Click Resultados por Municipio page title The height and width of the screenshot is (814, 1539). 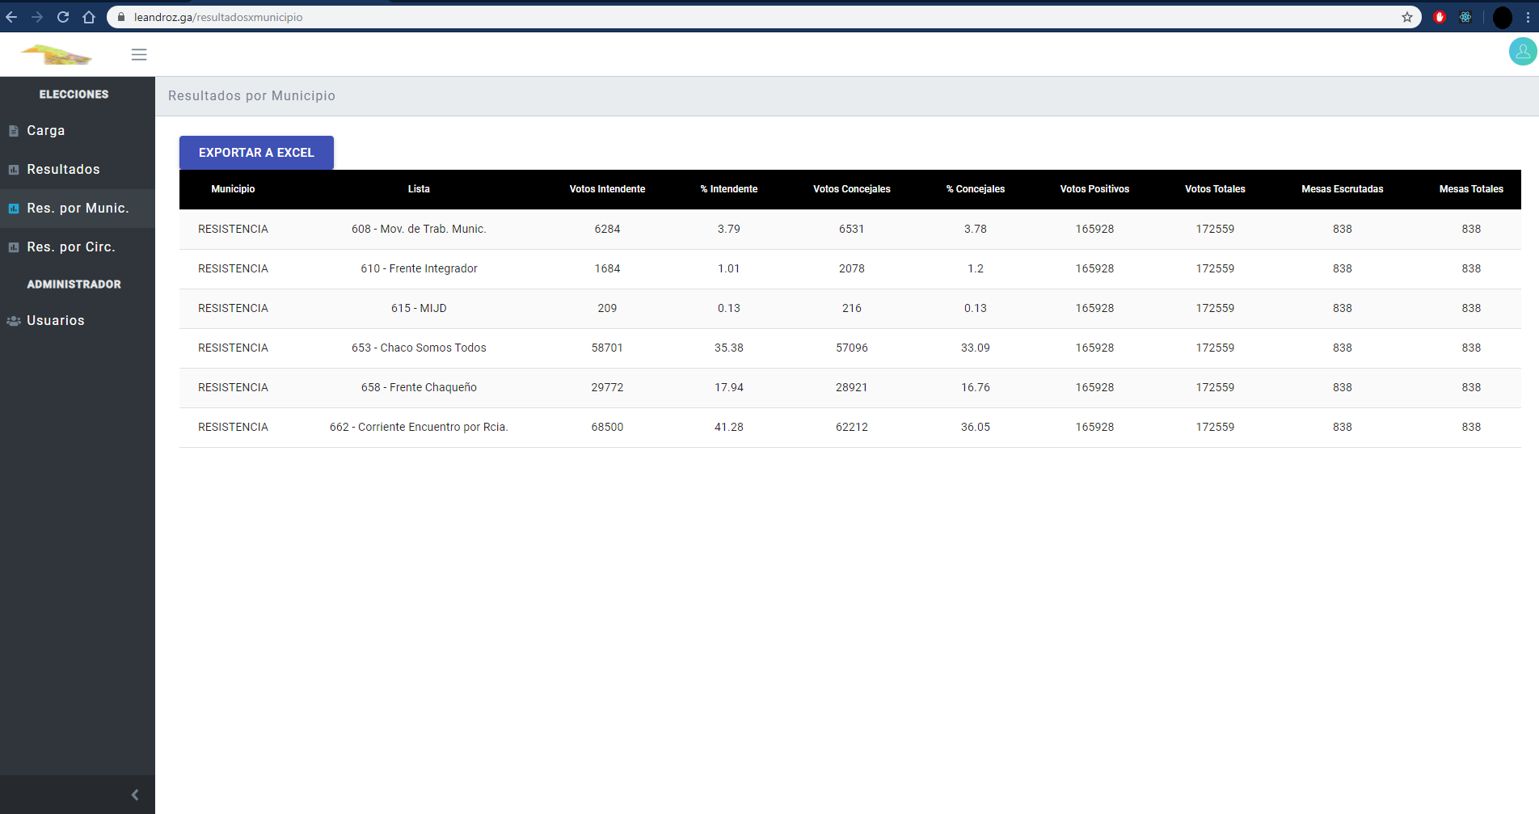click(251, 95)
